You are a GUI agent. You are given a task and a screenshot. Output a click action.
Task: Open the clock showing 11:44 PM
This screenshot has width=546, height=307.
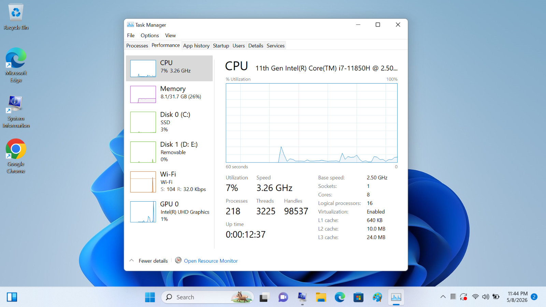pos(517,297)
